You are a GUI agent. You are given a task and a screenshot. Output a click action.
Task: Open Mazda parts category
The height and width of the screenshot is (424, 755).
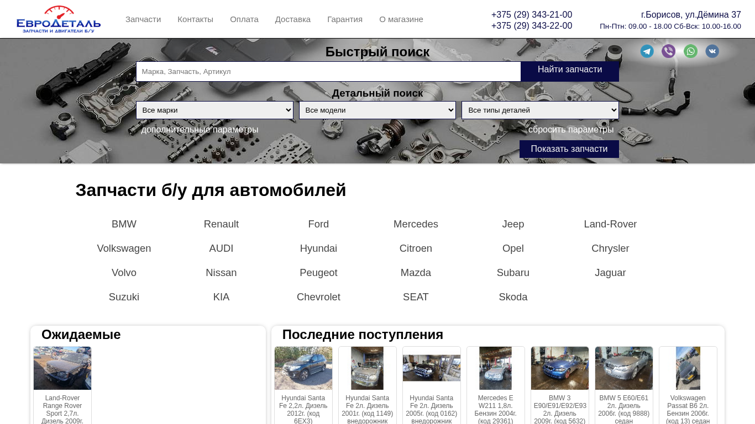(416, 273)
